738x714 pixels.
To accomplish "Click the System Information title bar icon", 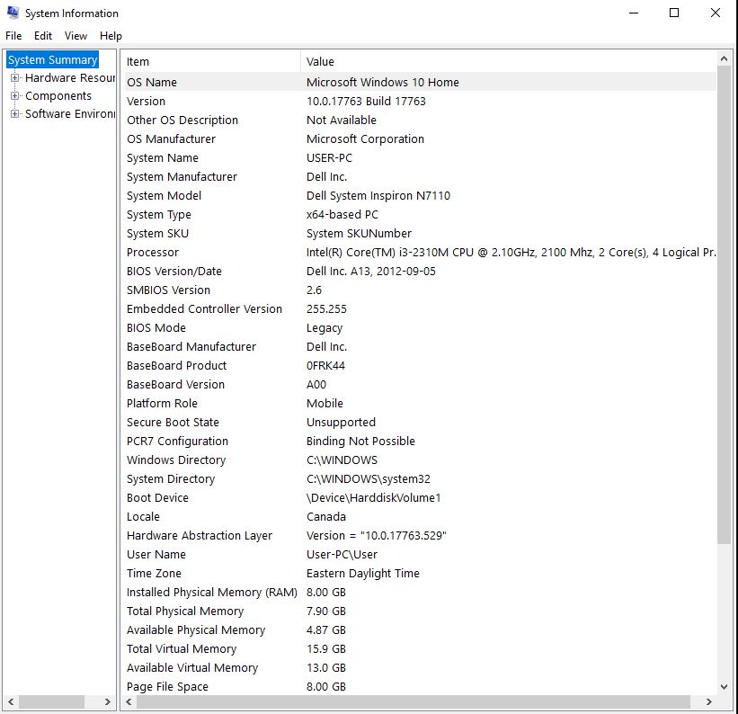I will click(13, 13).
